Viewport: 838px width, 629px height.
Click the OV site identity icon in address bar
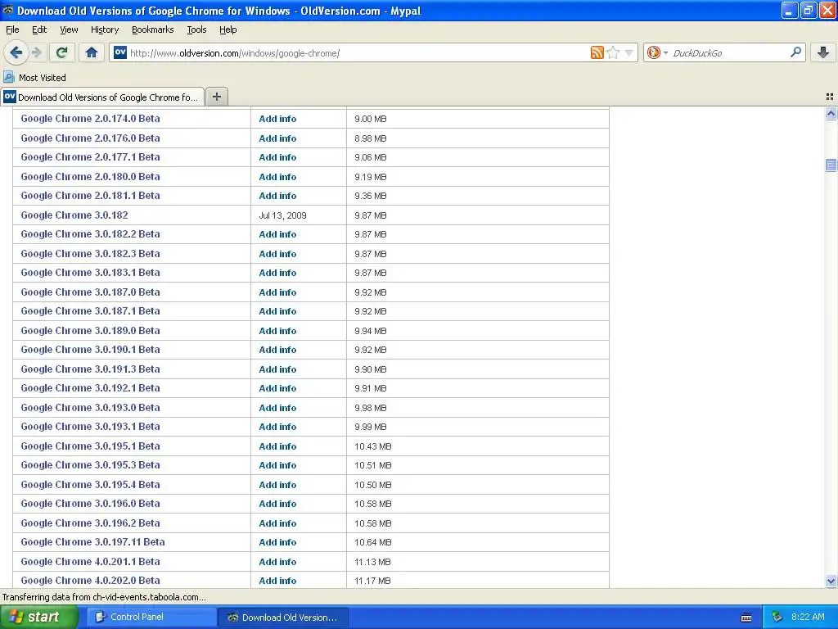point(120,52)
